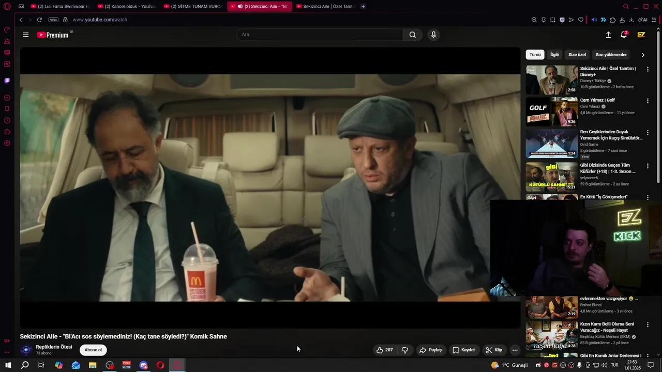Open the Replikler Ötesi channel avatar
The height and width of the screenshot is (372, 662).
click(x=26, y=350)
